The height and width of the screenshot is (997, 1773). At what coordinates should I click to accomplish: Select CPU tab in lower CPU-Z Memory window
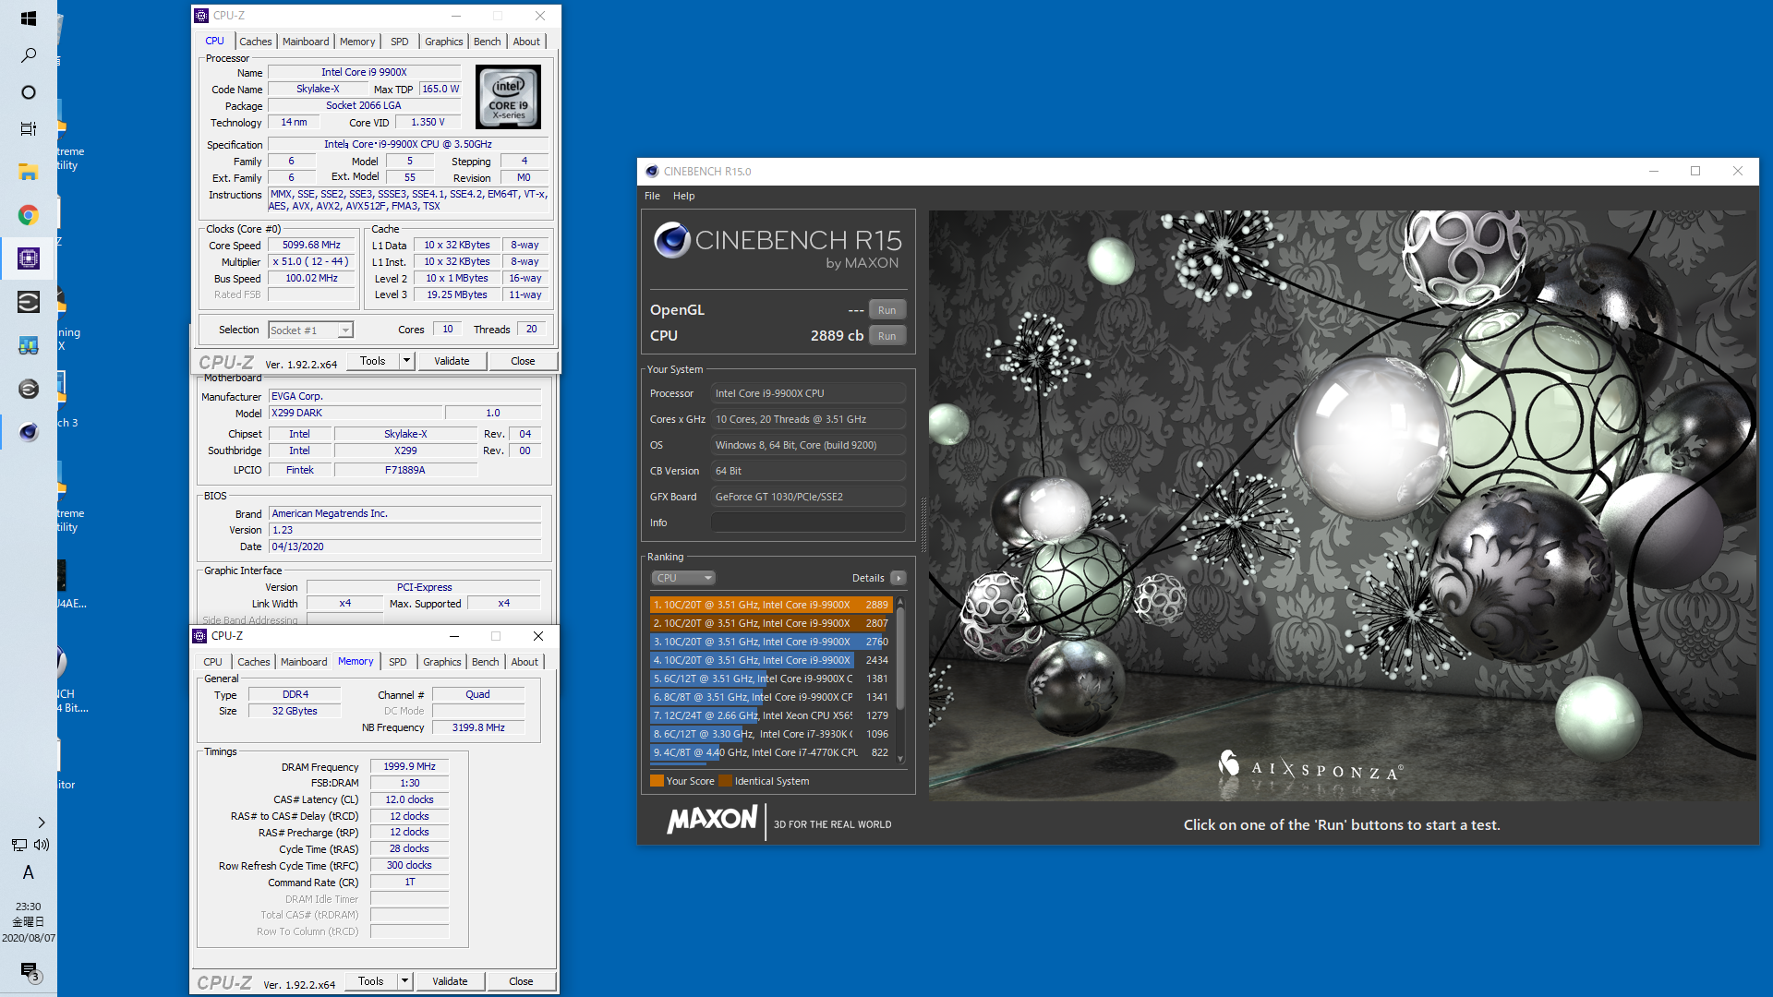click(x=212, y=662)
